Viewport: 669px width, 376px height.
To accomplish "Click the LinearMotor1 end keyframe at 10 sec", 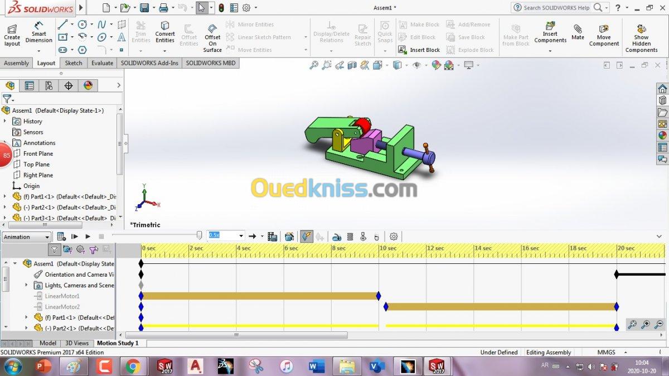I will click(379, 296).
